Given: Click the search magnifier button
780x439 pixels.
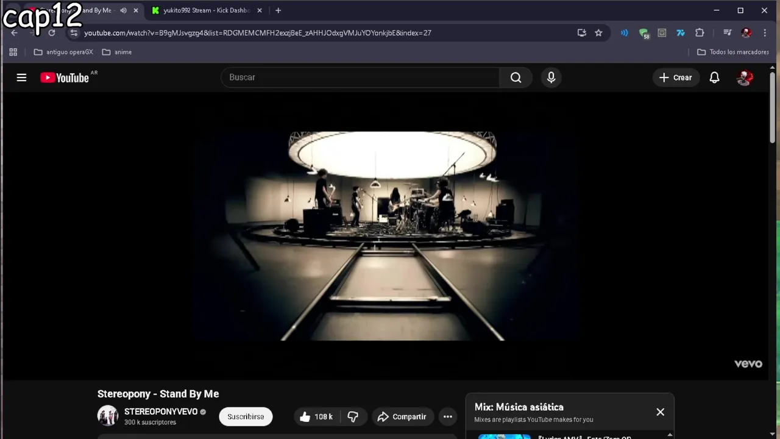Looking at the screenshot, I should 516,77.
